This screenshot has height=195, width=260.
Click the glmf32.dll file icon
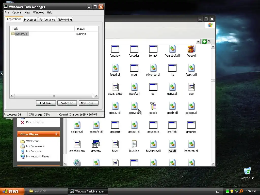pos(115,106)
